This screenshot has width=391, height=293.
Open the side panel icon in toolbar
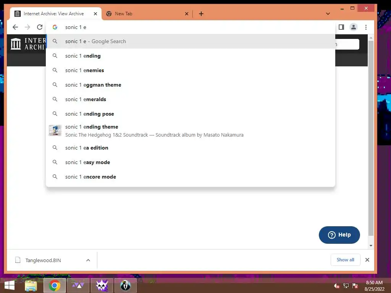pyautogui.click(x=341, y=27)
